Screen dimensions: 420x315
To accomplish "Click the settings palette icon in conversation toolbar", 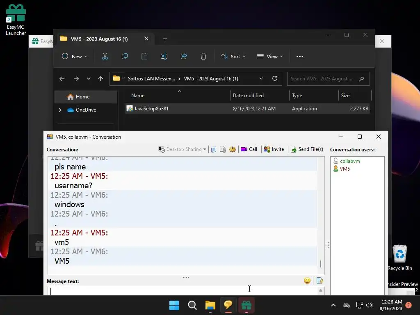I will coord(232,149).
